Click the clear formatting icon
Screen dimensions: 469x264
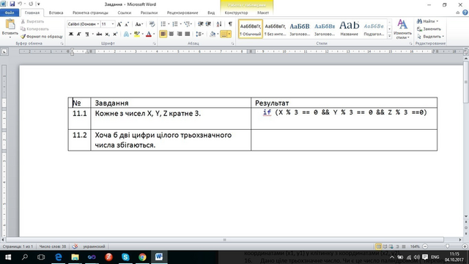152,24
